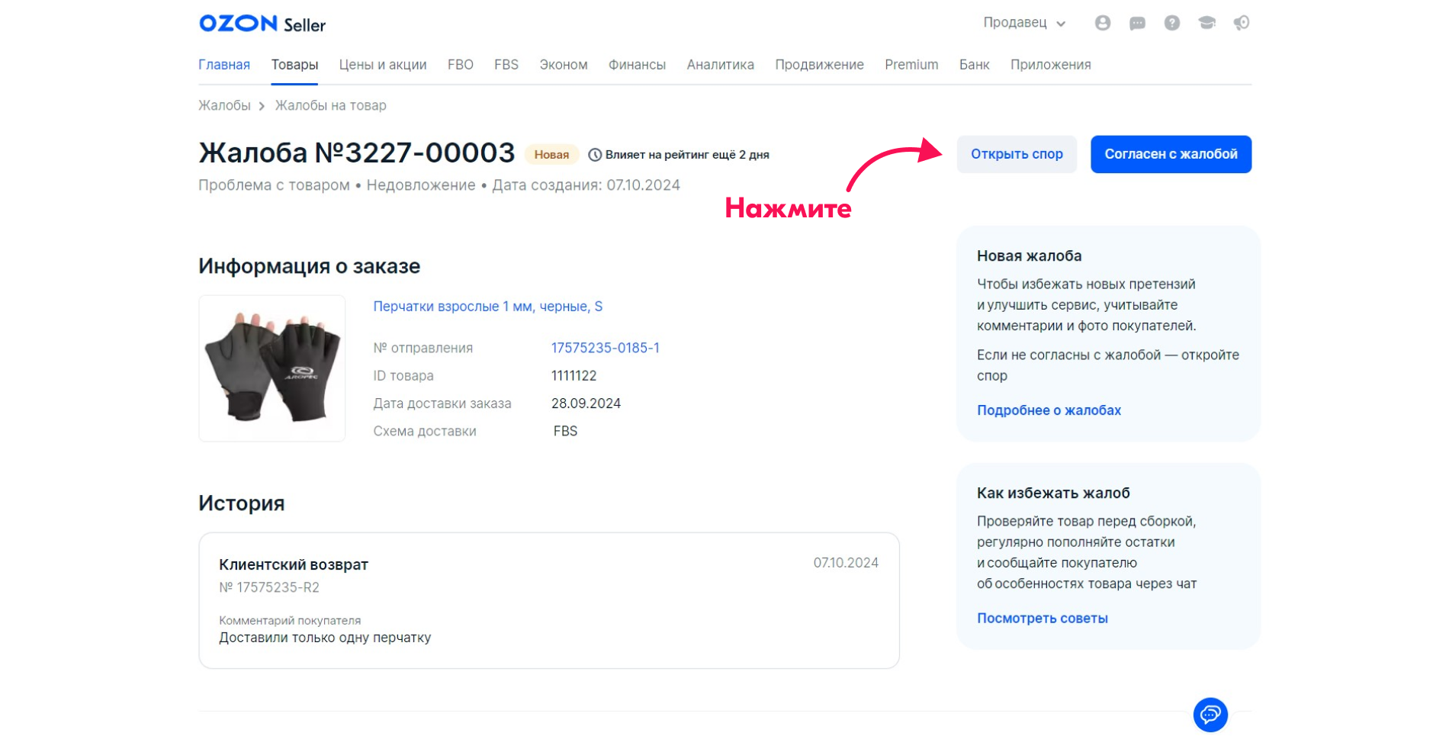Open the Подробнее о жалобах link

1049,410
